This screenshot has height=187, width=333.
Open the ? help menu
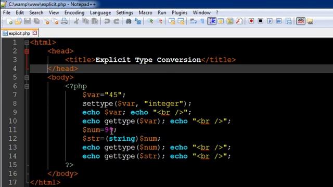pos(217,12)
